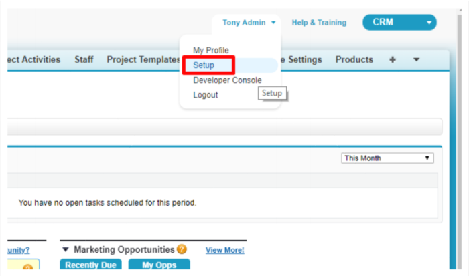Choose Logout in the user menu
The height and width of the screenshot is (276, 469).
coord(206,95)
